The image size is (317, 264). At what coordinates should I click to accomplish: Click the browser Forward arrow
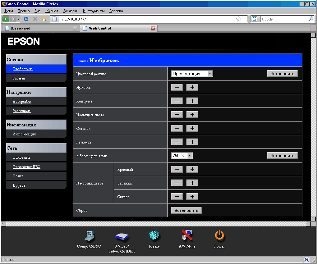(13, 19)
